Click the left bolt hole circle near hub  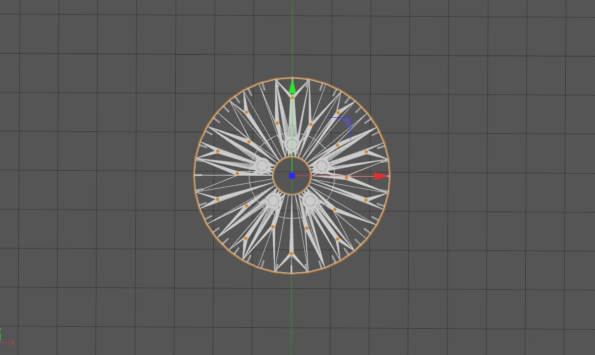[x=262, y=166]
